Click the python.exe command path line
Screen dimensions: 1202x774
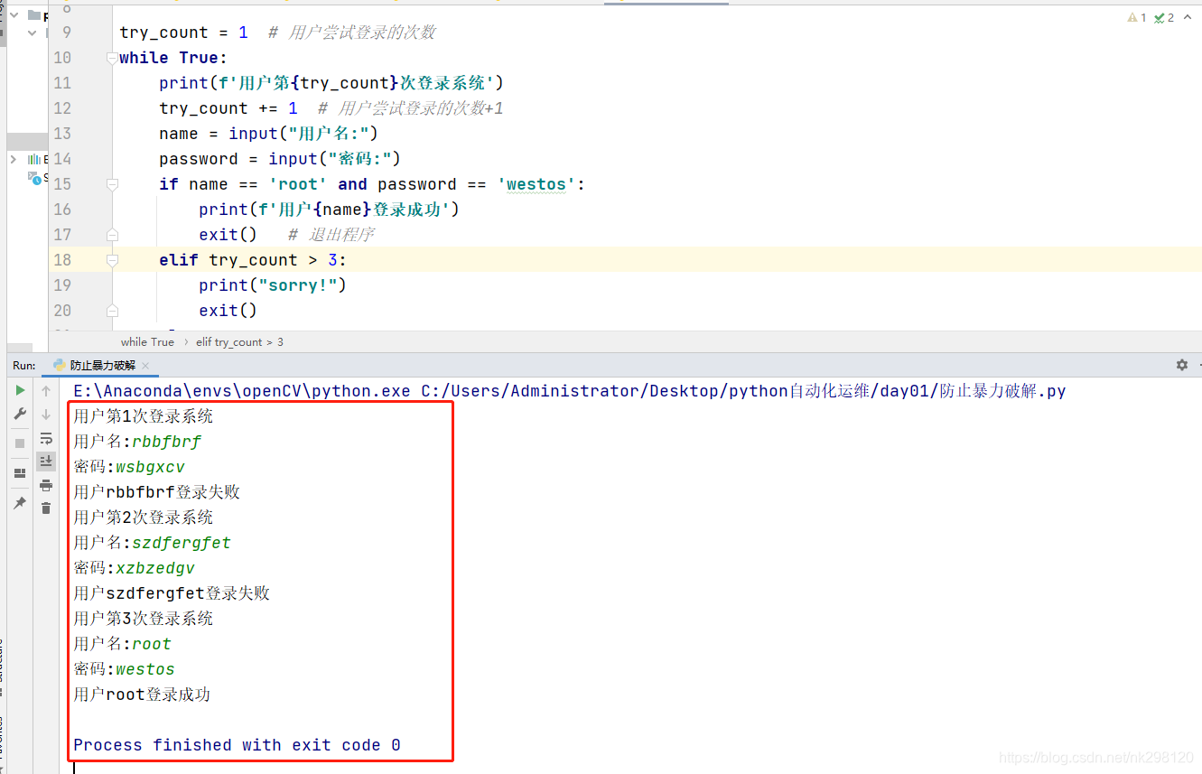point(570,391)
